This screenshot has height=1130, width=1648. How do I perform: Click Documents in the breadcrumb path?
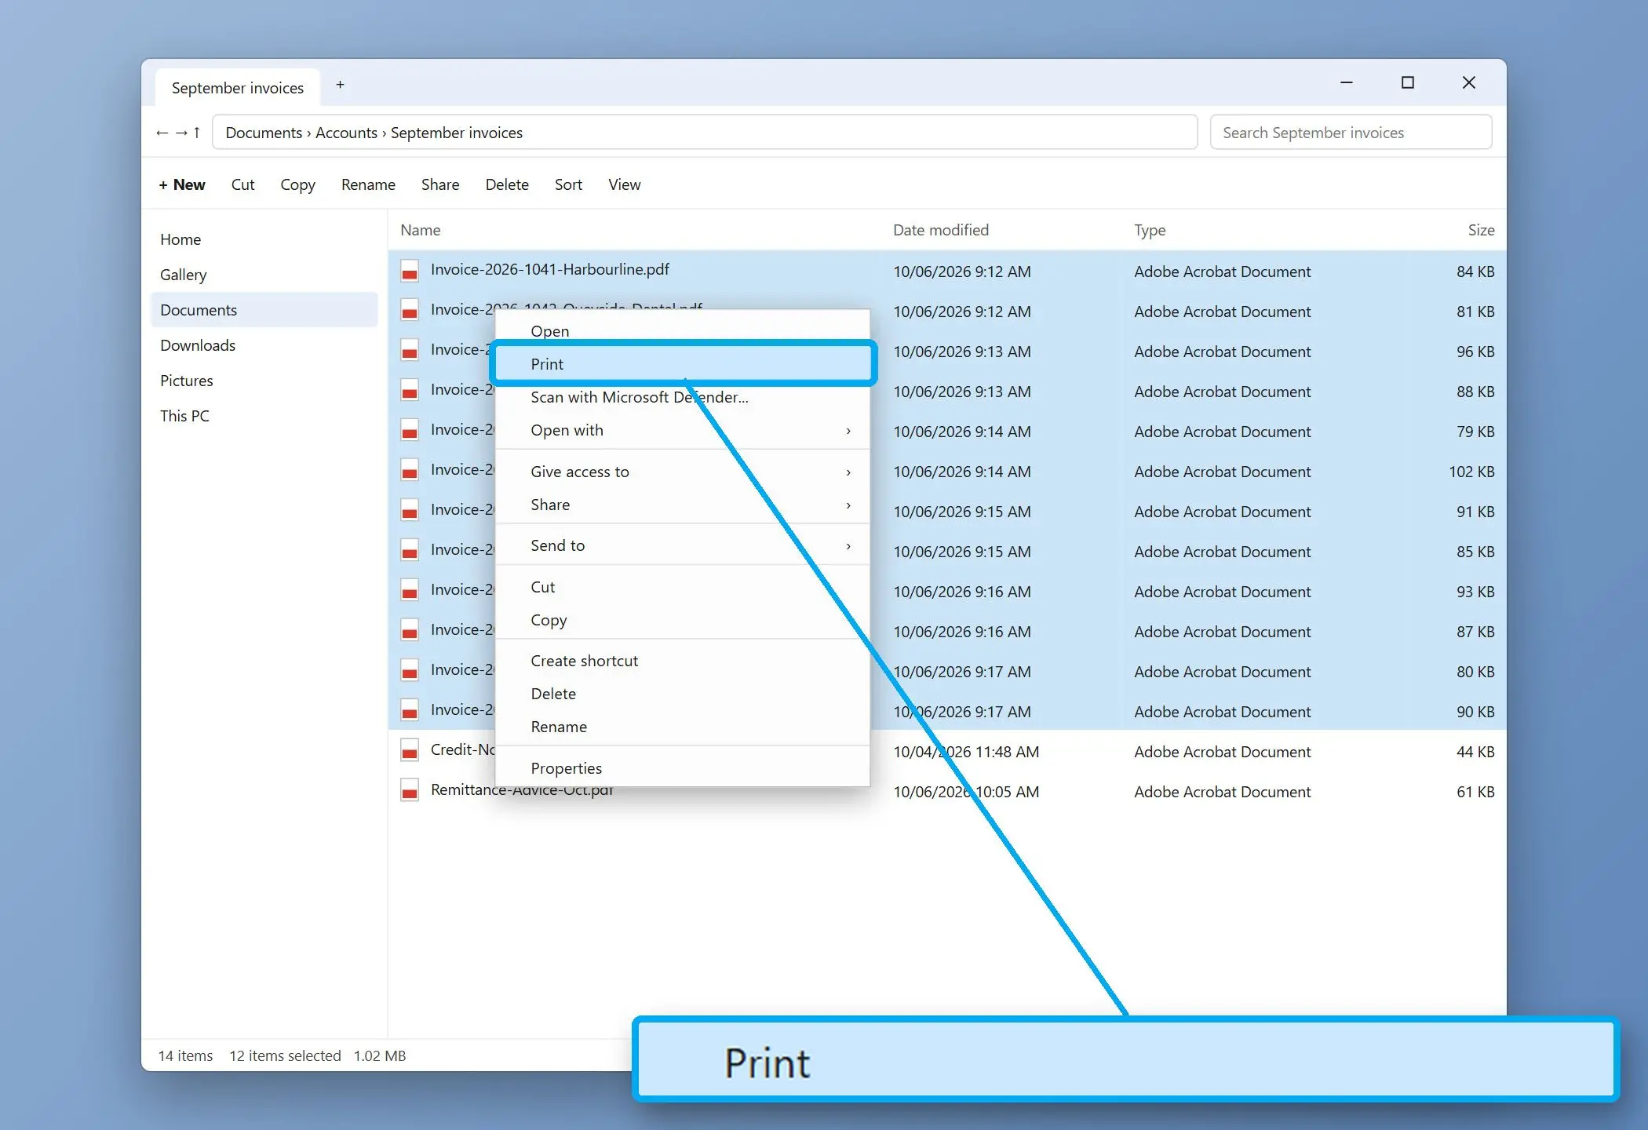(264, 133)
